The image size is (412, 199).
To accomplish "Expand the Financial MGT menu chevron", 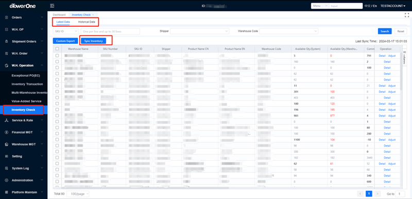I will 42,132.
